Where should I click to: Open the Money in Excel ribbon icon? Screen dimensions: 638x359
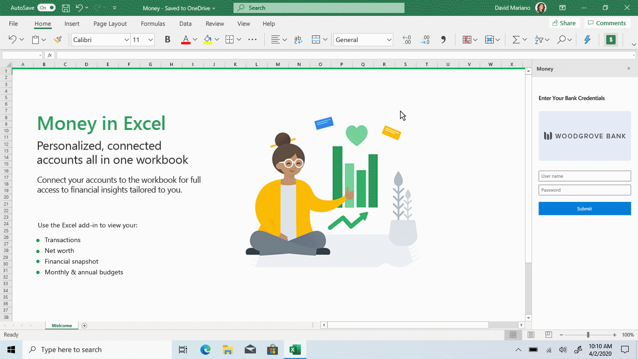[x=610, y=40]
